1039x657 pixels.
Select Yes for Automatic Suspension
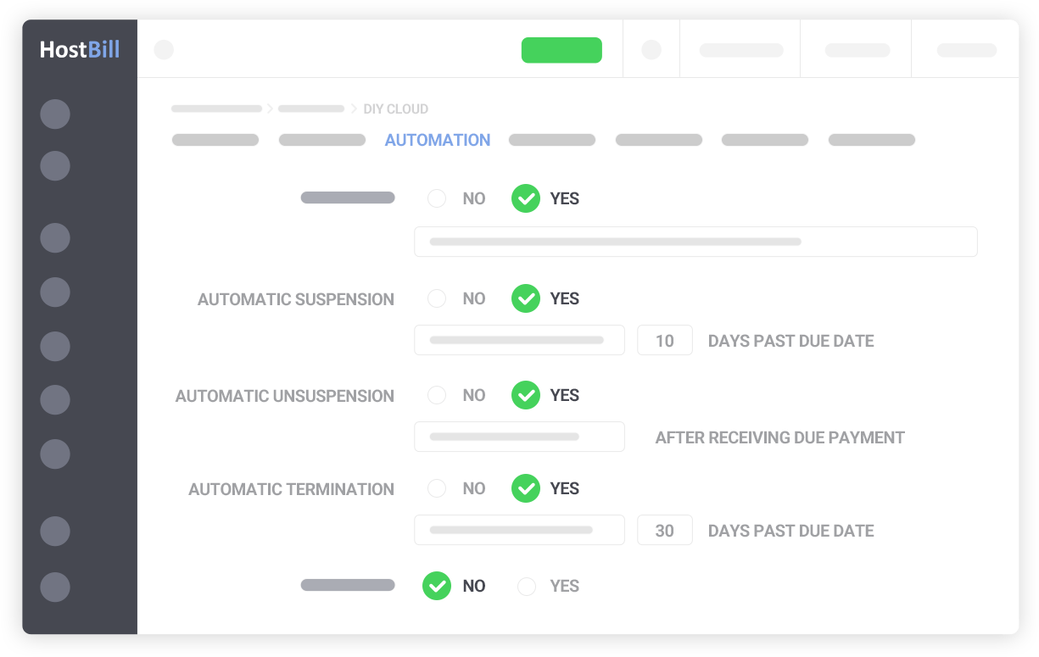(526, 298)
